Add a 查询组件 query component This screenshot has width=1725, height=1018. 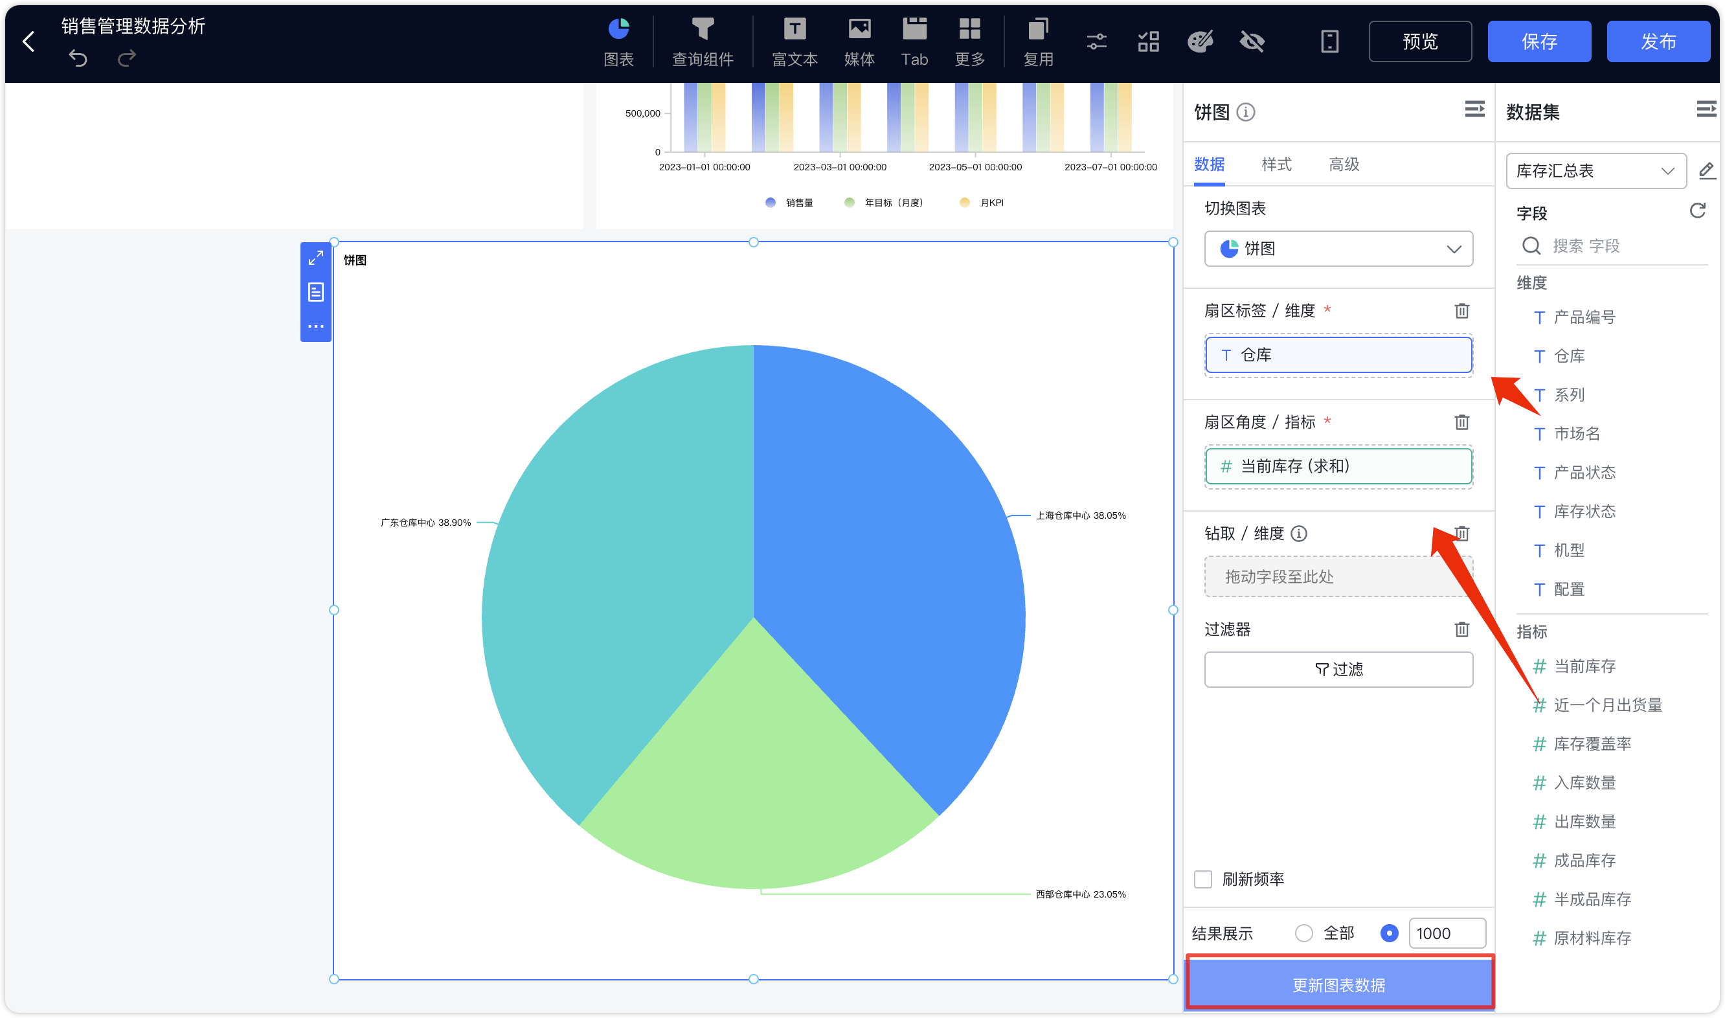(703, 43)
